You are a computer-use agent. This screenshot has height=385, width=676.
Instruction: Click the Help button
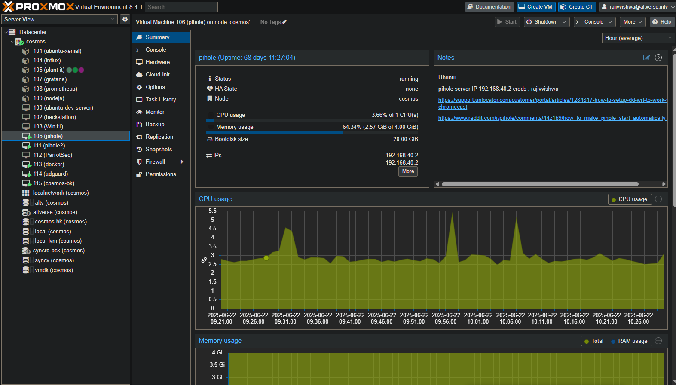(x=661, y=22)
